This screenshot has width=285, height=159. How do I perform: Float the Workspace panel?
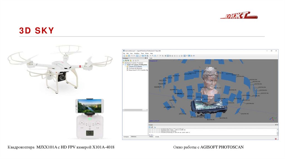145,58
